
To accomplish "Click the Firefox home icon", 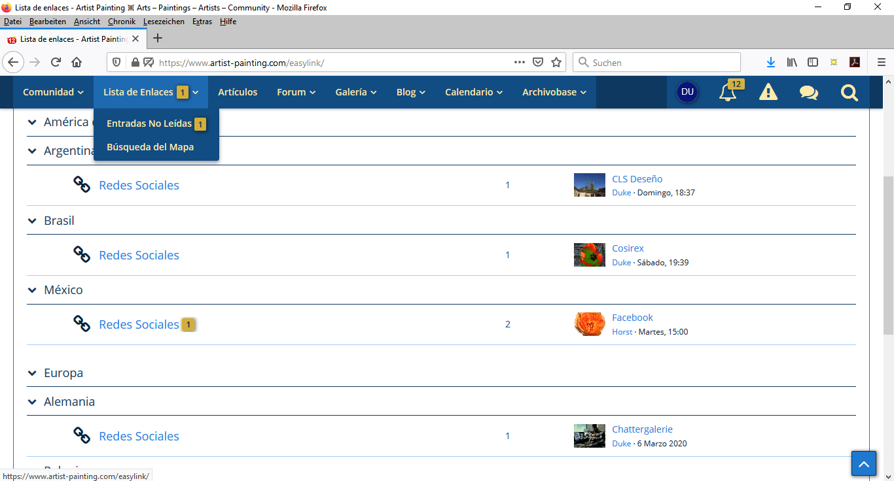I will [77, 63].
